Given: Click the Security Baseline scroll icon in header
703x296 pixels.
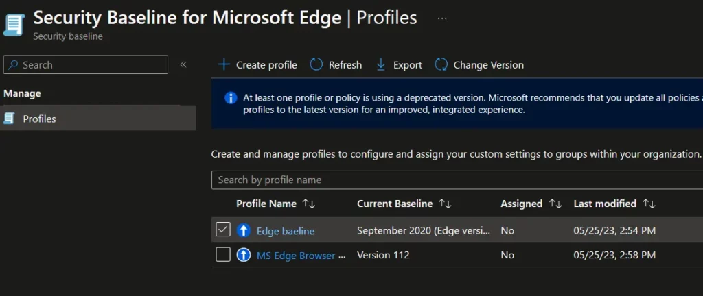Looking at the screenshot, I should (x=14, y=25).
